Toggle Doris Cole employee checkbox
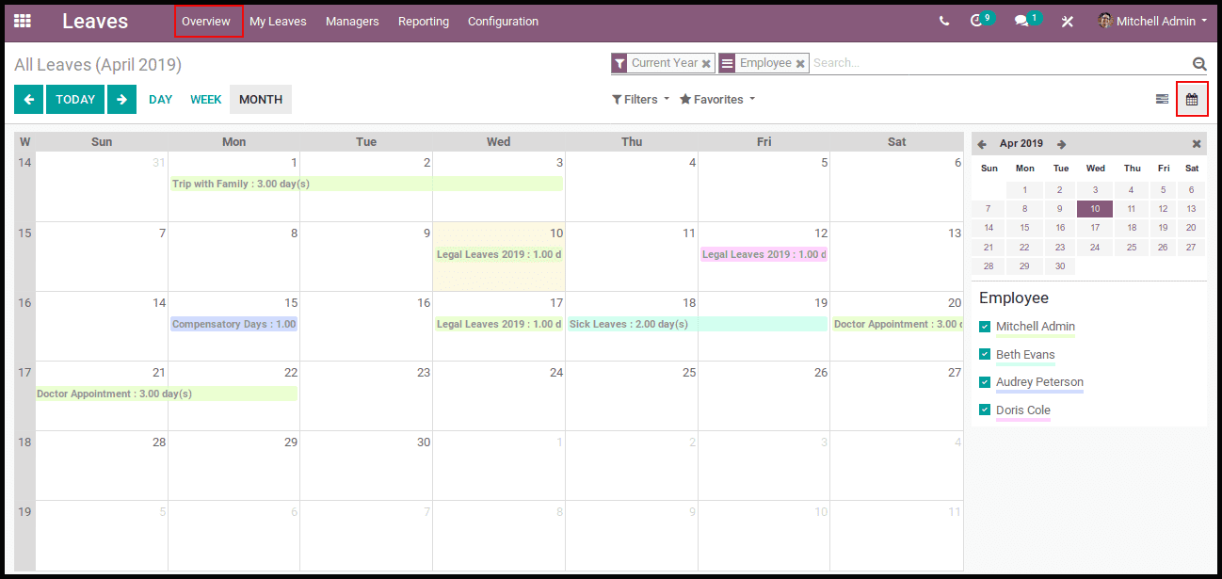Viewport: 1222px width, 579px height. coord(985,410)
